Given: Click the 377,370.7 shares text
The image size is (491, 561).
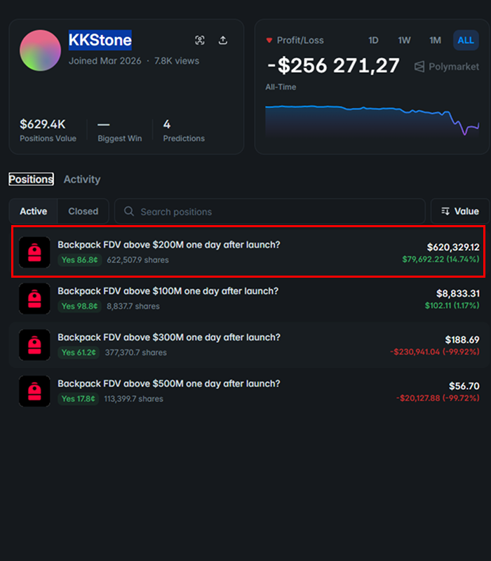Looking at the screenshot, I should click(x=135, y=353).
